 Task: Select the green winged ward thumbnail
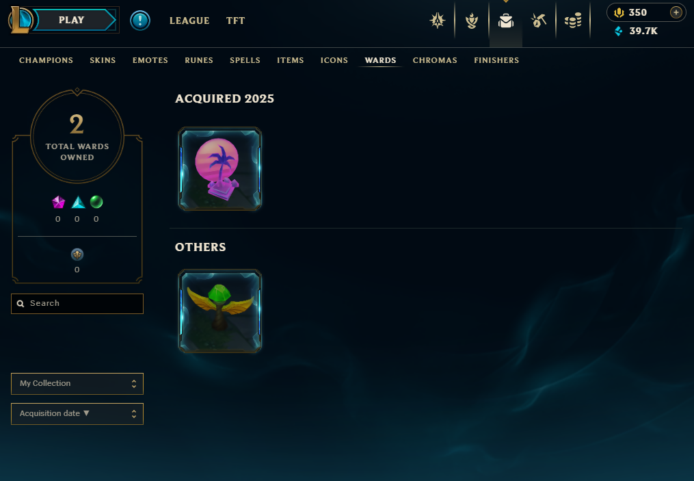pyautogui.click(x=220, y=311)
